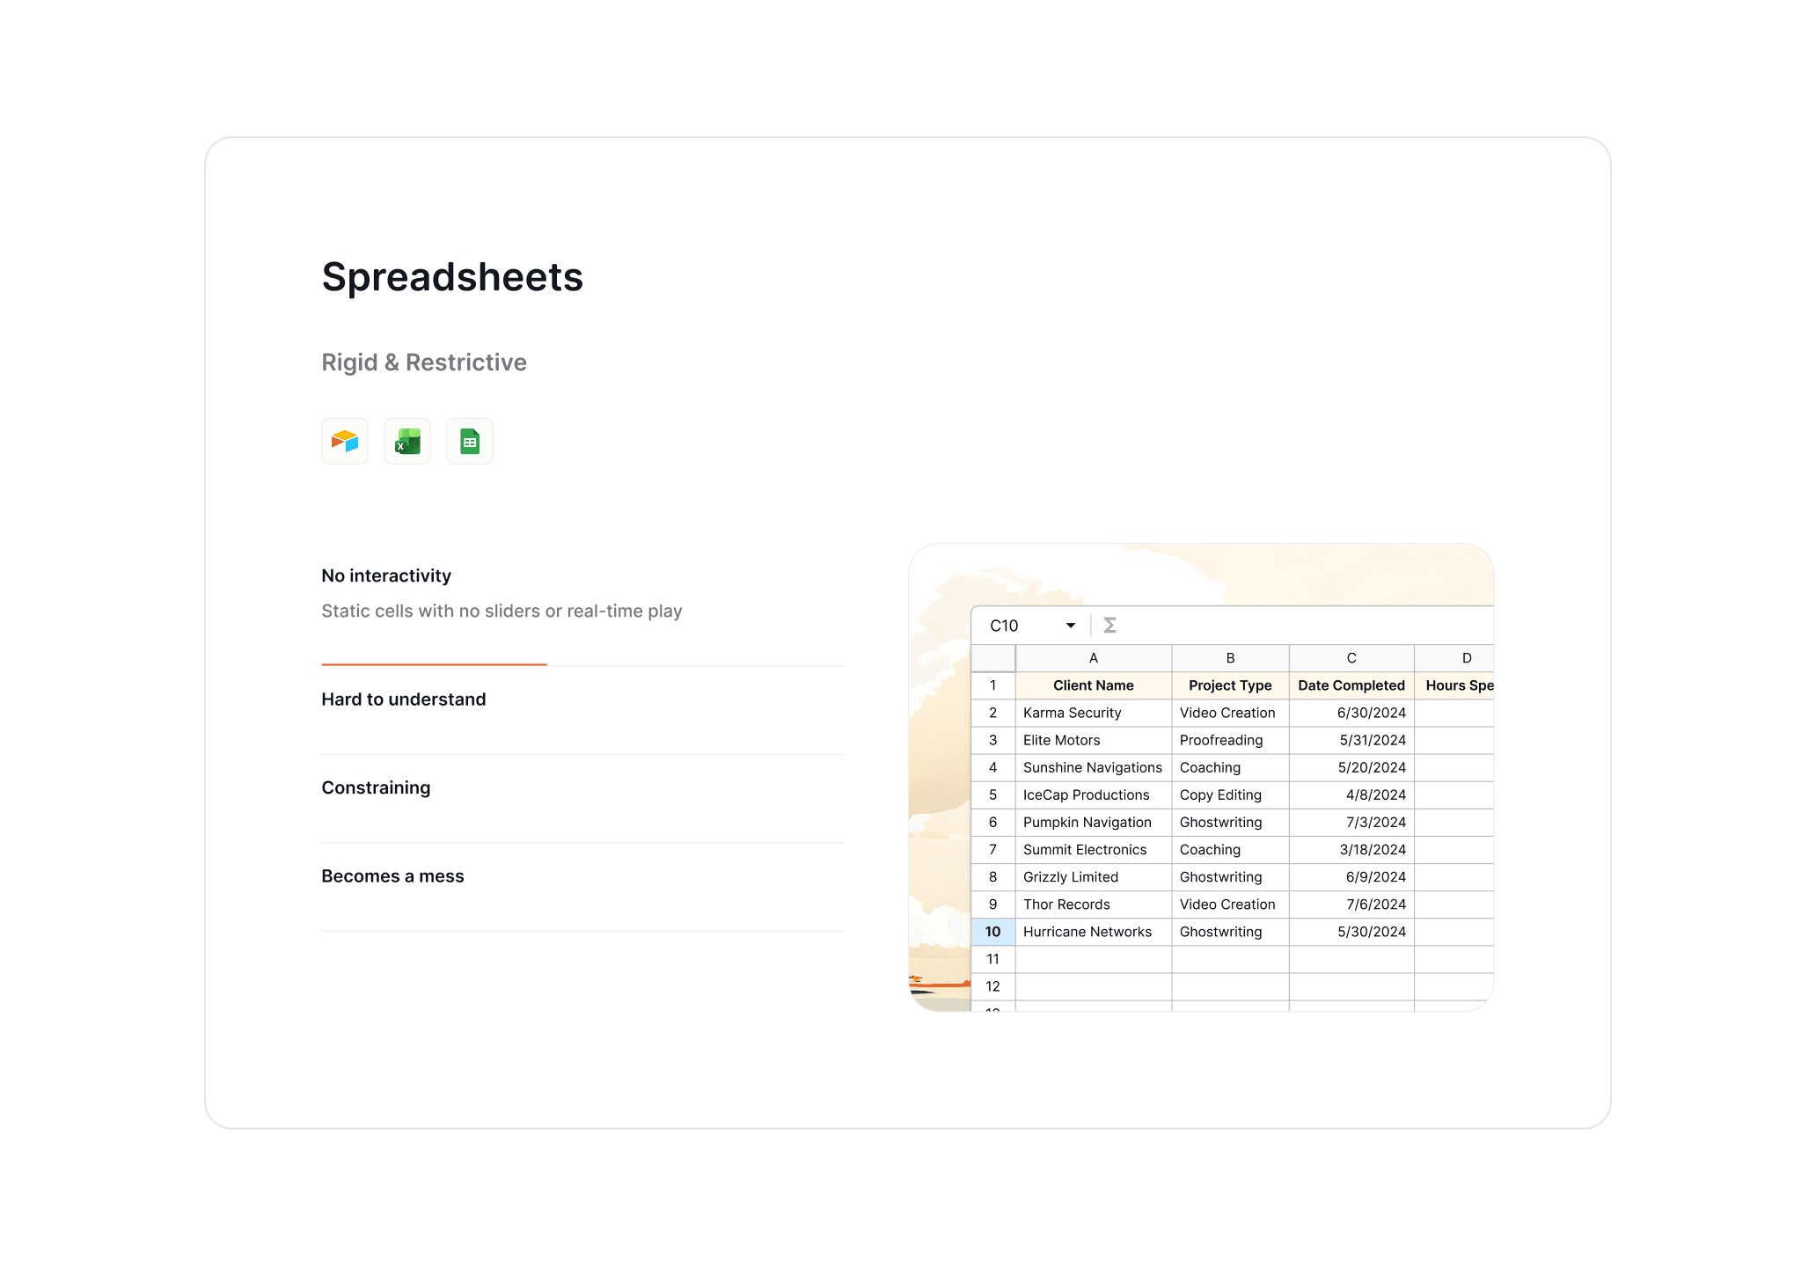Click the Airtable app icon

pos(345,441)
